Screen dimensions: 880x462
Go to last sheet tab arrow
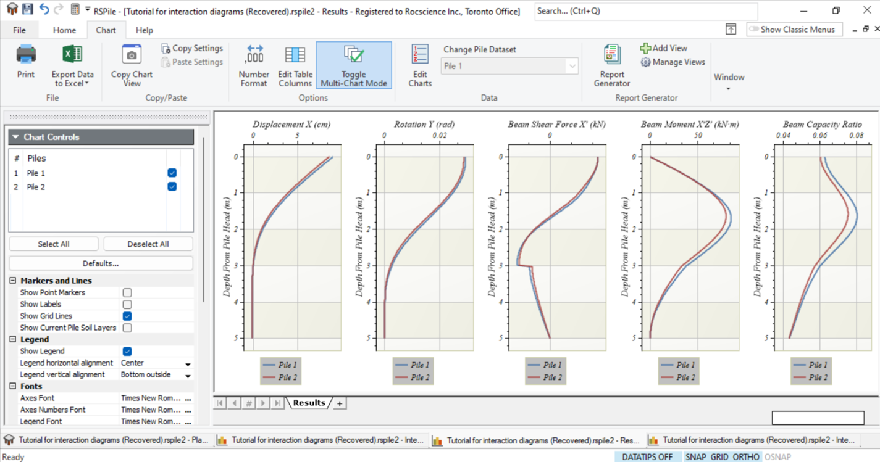[277, 403]
